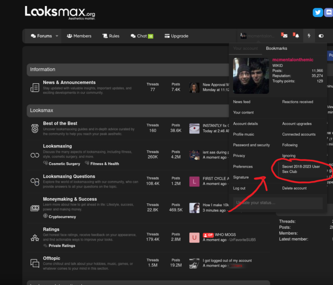Click the Ratings stars icon

pyautogui.click(x=35, y=238)
